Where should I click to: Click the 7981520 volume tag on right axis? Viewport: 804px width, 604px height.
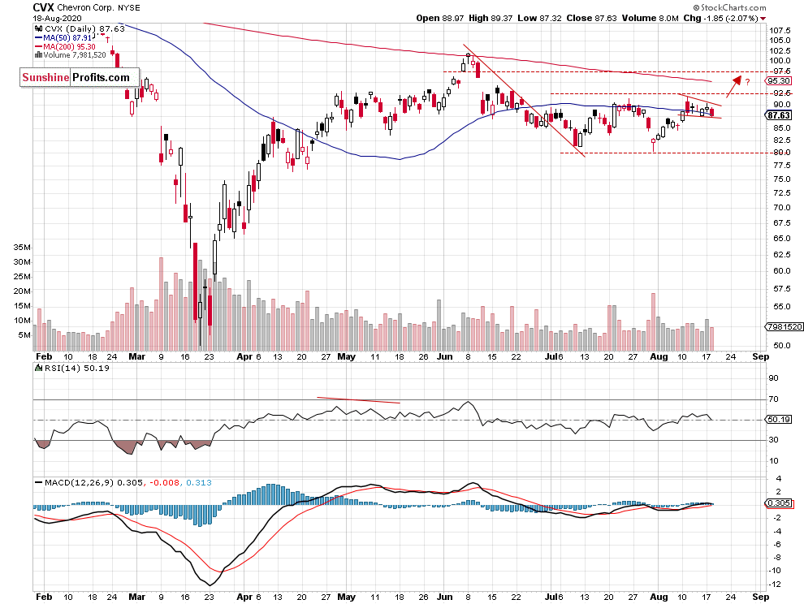784,326
